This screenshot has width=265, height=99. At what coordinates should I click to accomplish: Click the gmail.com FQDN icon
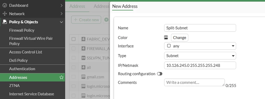coord(83,77)
